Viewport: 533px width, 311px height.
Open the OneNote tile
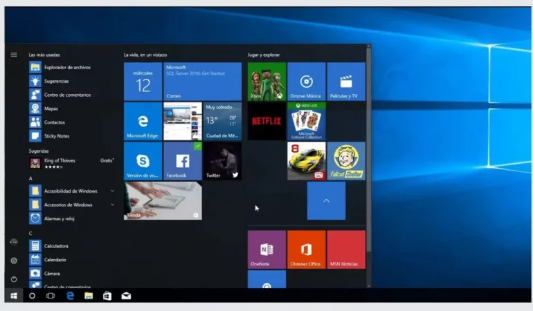coord(266,249)
